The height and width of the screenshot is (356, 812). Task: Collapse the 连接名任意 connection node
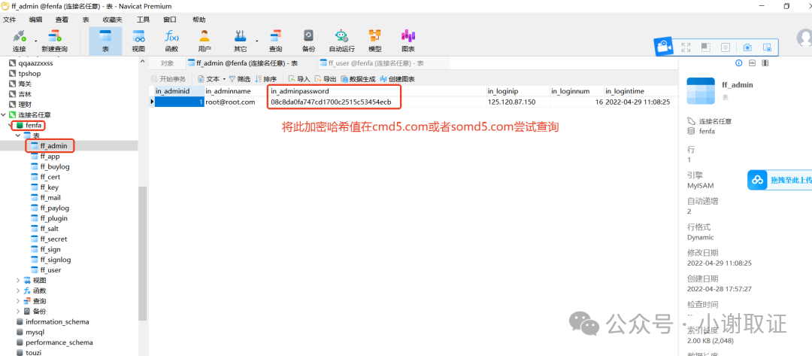[x=5, y=114]
